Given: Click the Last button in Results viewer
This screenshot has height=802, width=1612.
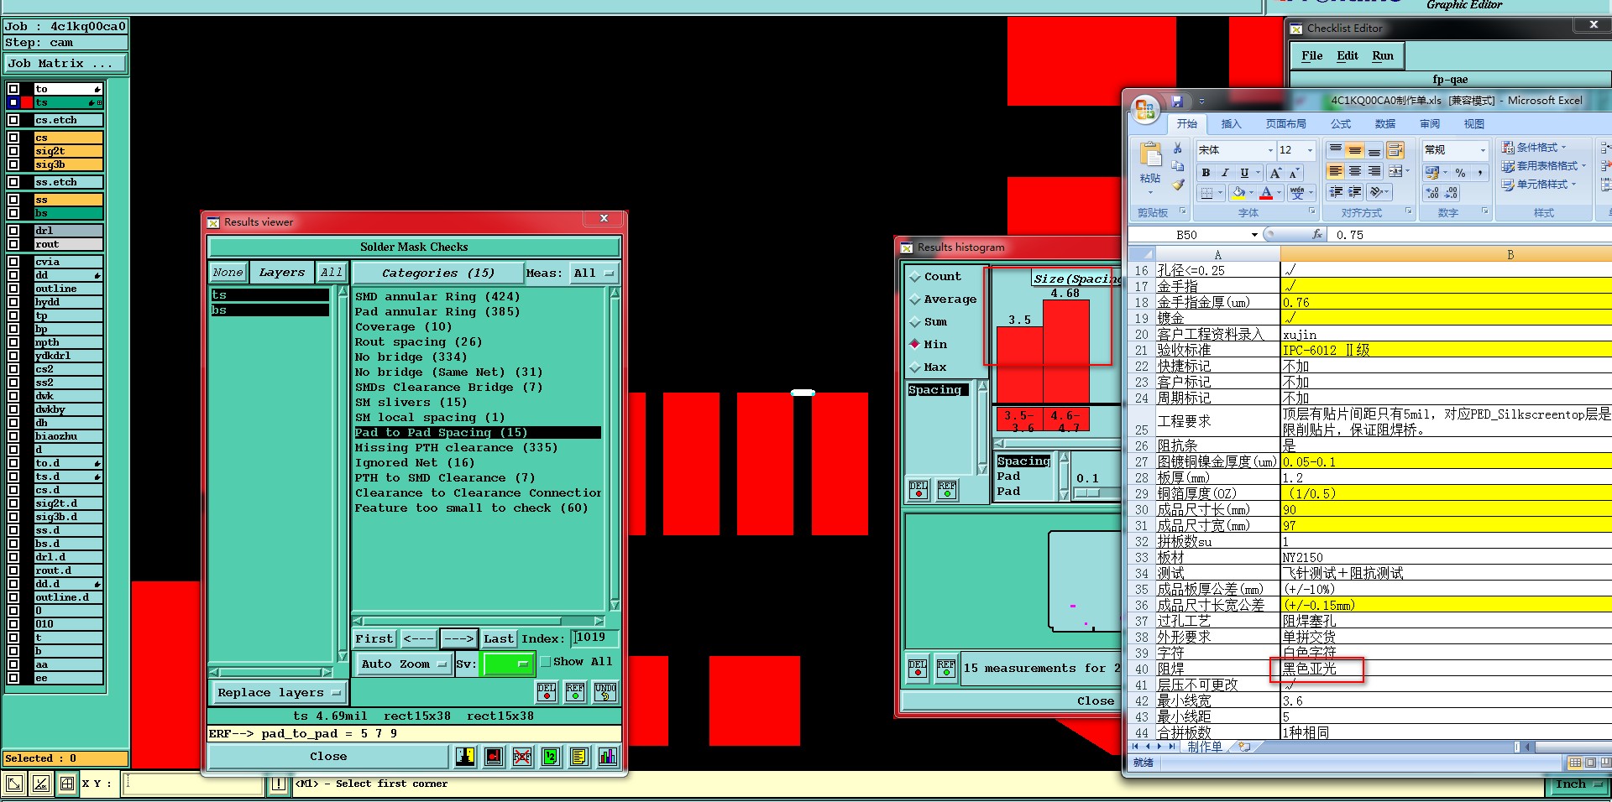Looking at the screenshot, I should [x=499, y=638].
